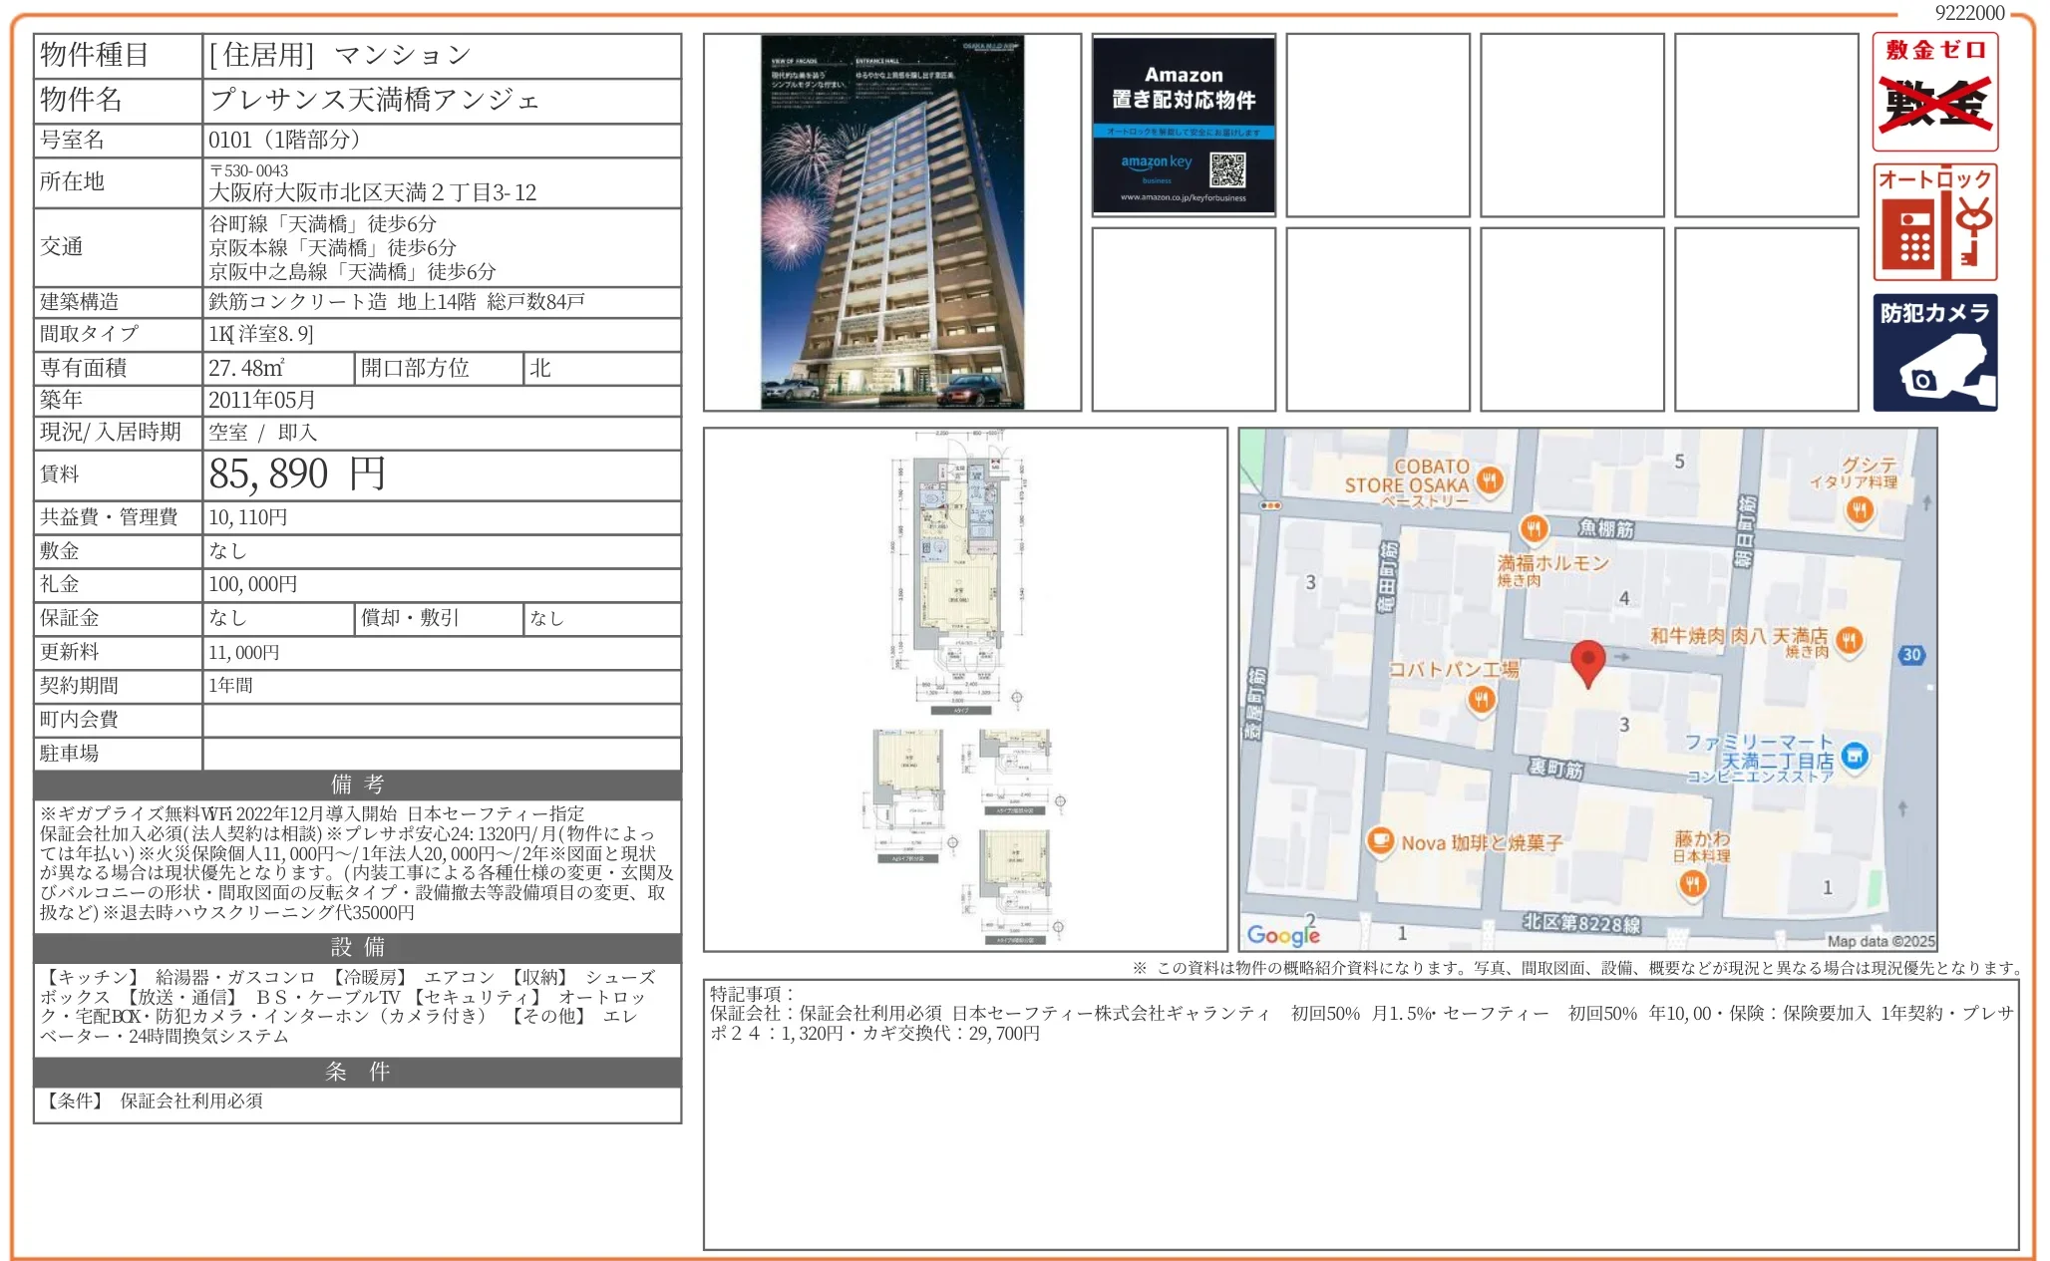Screen dimensions: 2050x1261
Task: Click Nova 珈琲と焼菓子 cafe marker
Action: pyautogui.click(x=1380, y=842)
